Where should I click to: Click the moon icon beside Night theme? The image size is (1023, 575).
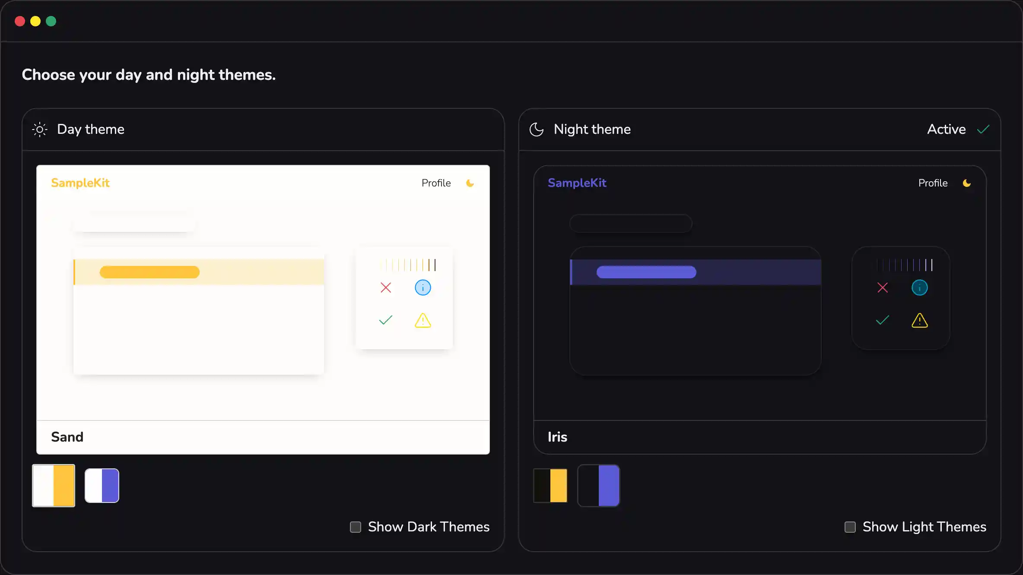(536, 130)
